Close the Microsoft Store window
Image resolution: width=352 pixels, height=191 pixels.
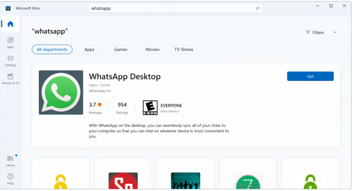[344, 6]
